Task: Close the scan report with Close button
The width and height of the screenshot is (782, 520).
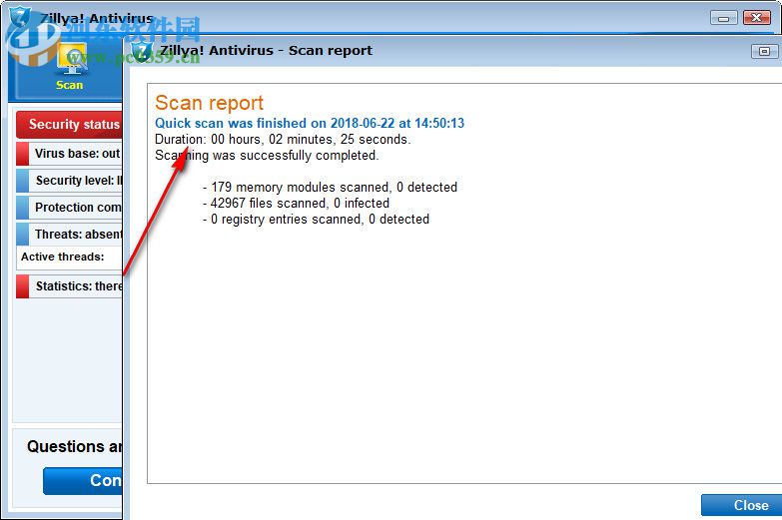Action: coord(742,505)
